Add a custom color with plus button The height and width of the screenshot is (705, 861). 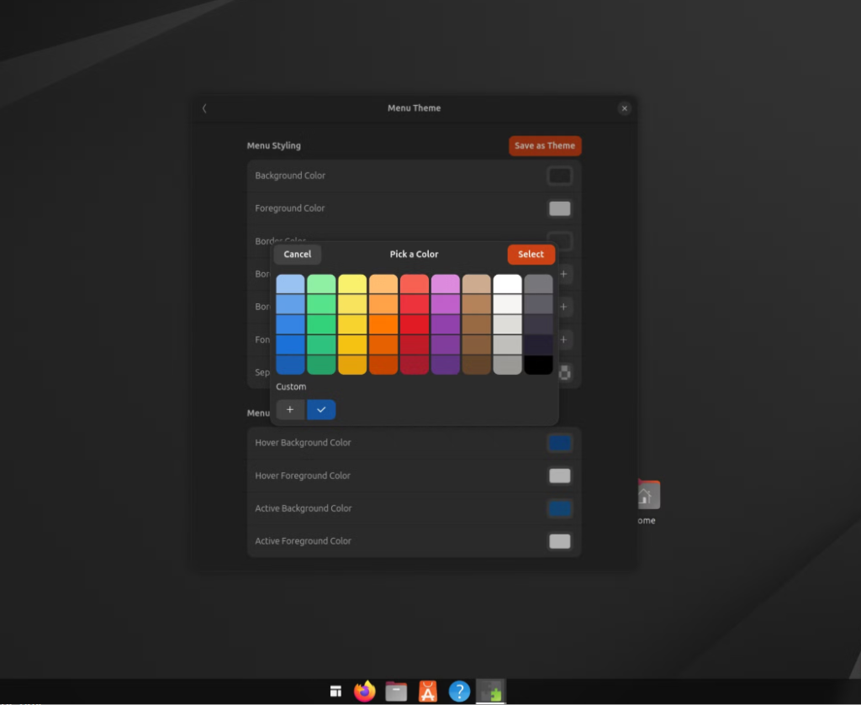click(x=290, y=409)
